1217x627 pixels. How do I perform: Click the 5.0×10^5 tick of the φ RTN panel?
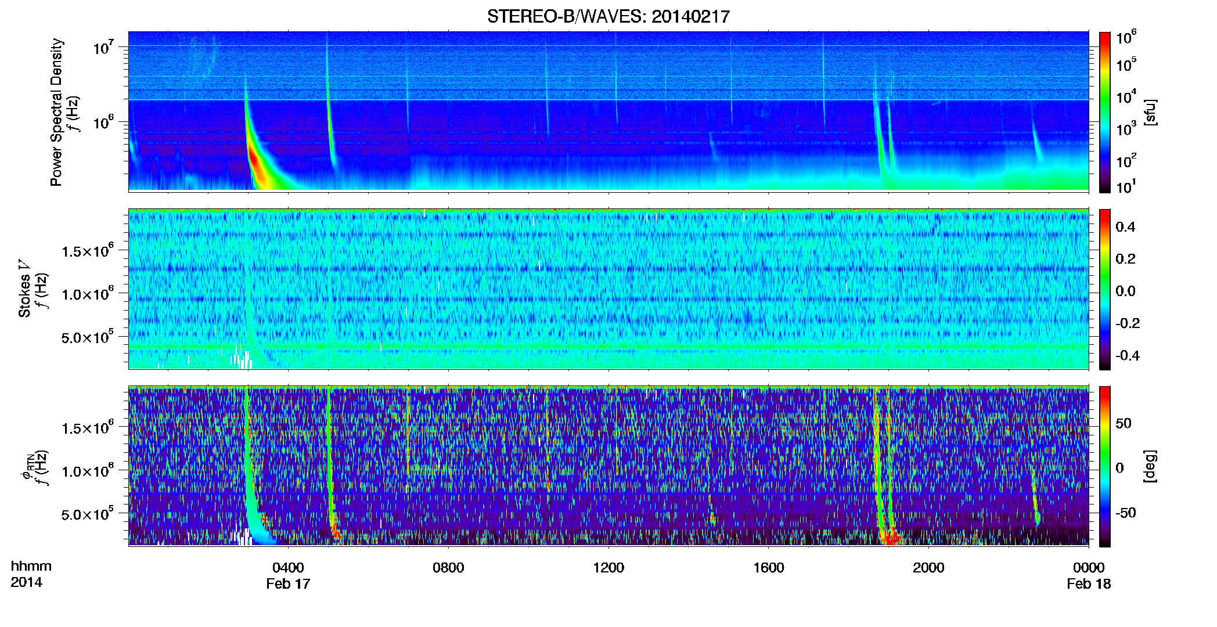tap(88, 514)
